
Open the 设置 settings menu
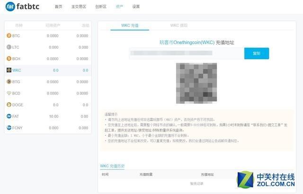(136, 7)
